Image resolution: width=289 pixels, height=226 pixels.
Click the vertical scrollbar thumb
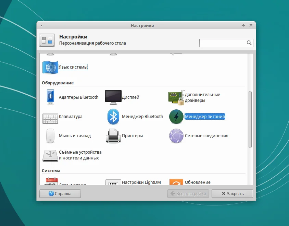[250, 119]
